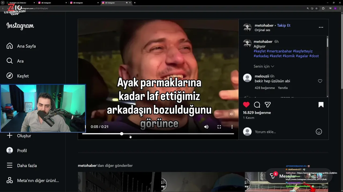Click the comments panel scrollbar
Screen dimensions: 343x192
(x=327, y=43)
